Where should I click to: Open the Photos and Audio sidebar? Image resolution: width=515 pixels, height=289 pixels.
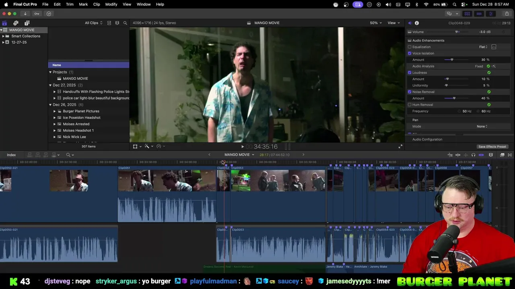(16, 23)
